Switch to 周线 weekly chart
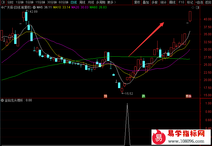Screen dimensions: 212x146 82,2
